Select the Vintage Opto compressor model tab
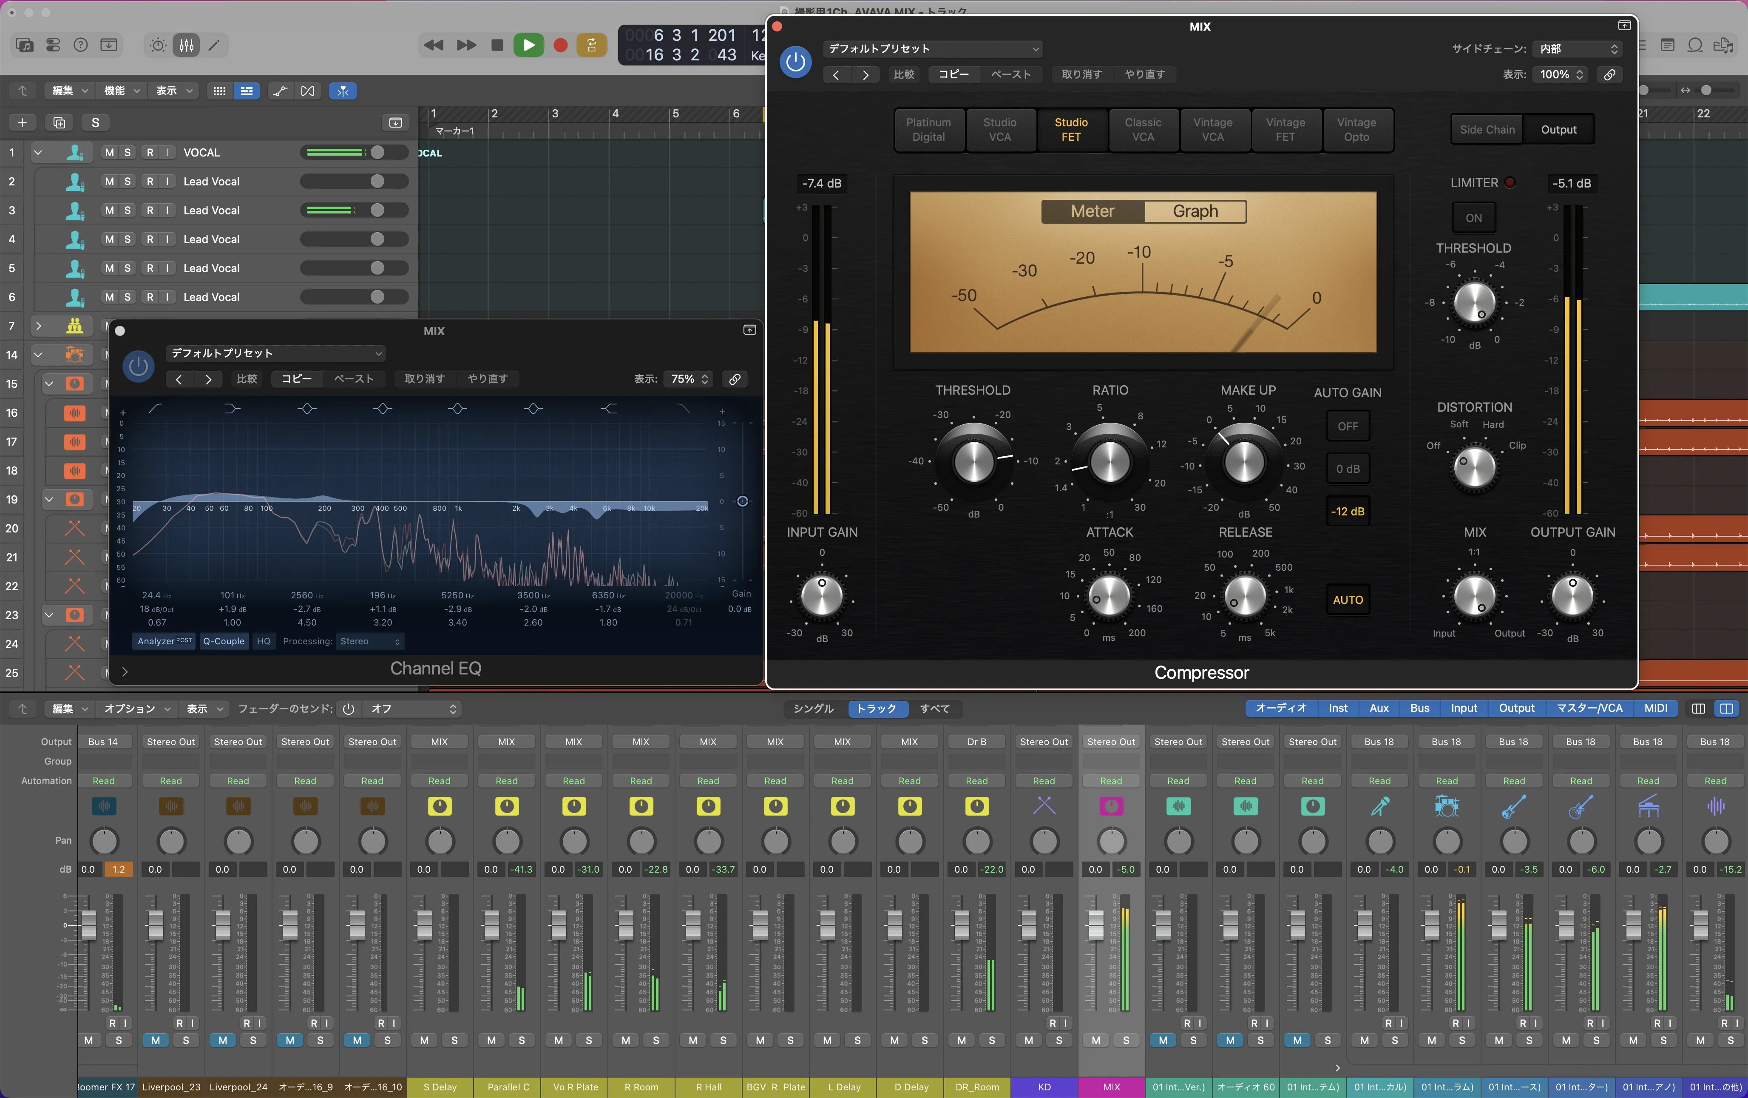Screen dimensions: 1748x1098 point(1356,129)
